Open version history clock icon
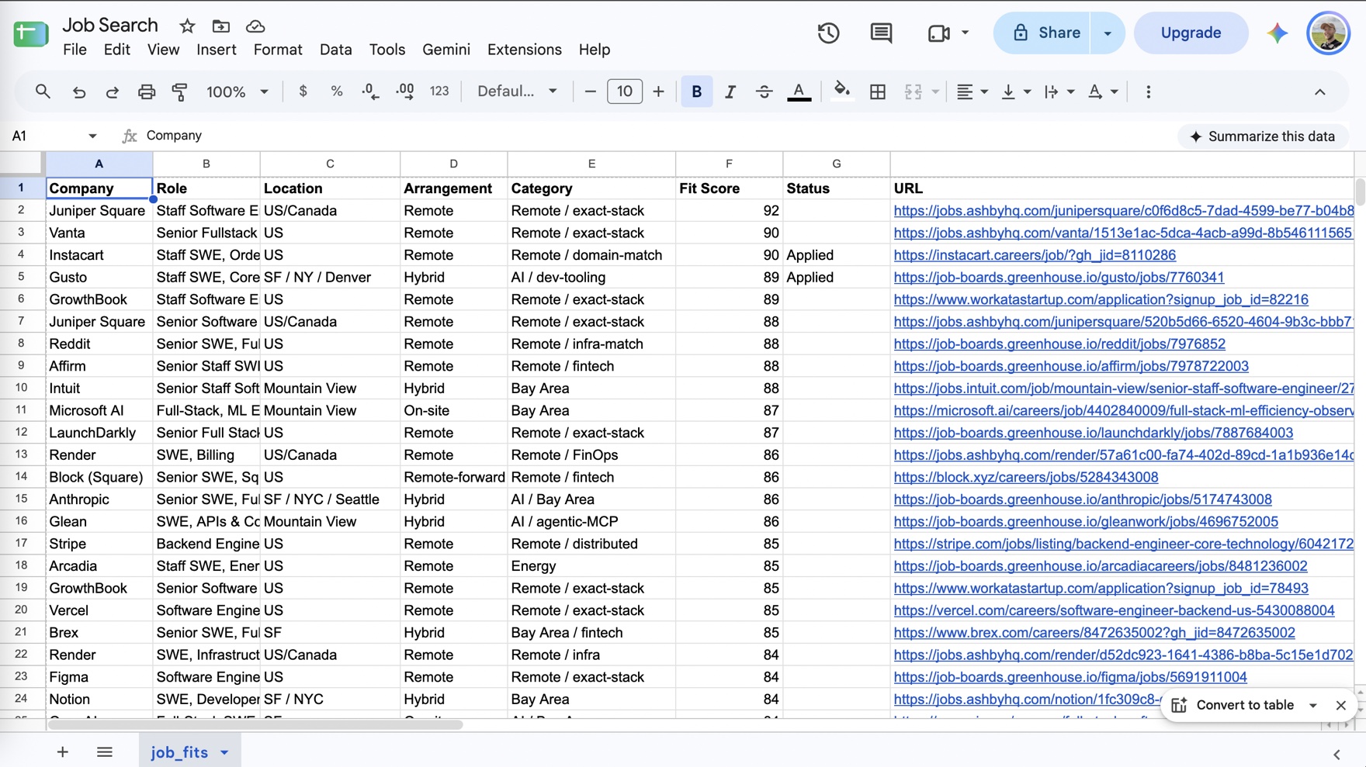The height and width of the screenshot is (767, 1366). click(x=828, y=33)
